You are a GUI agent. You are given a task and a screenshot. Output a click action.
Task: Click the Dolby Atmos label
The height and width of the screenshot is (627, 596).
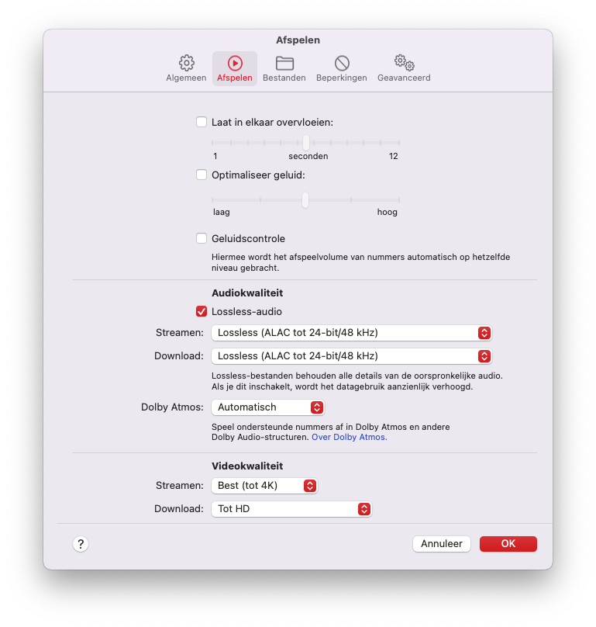pyautogui.click(x=172, y=407)
